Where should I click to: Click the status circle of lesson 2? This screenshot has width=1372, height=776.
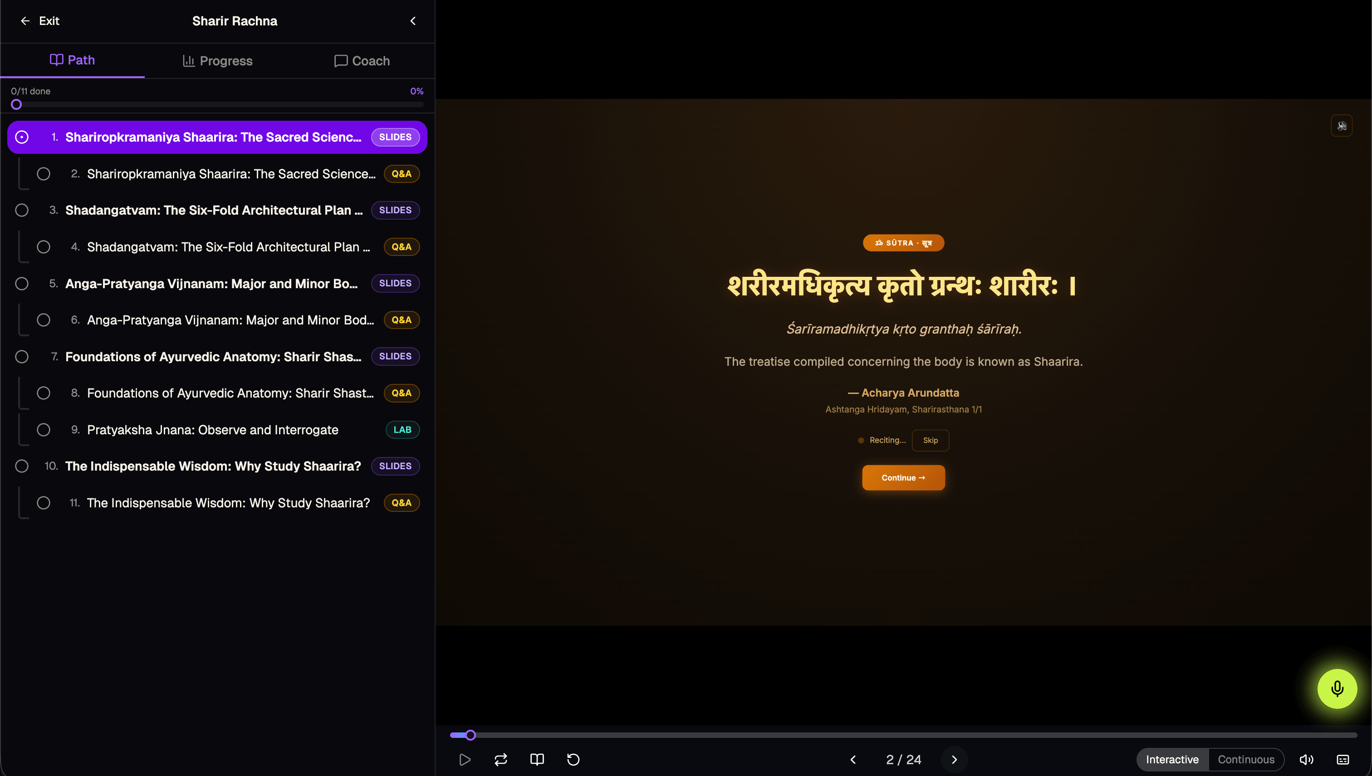click(x=44, y=174)
